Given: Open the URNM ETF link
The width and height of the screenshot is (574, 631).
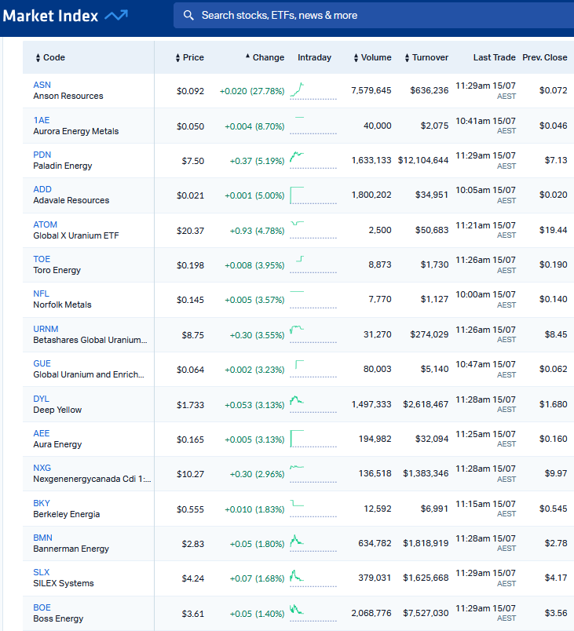Looking at the screenshot, I should pos(46,329).
